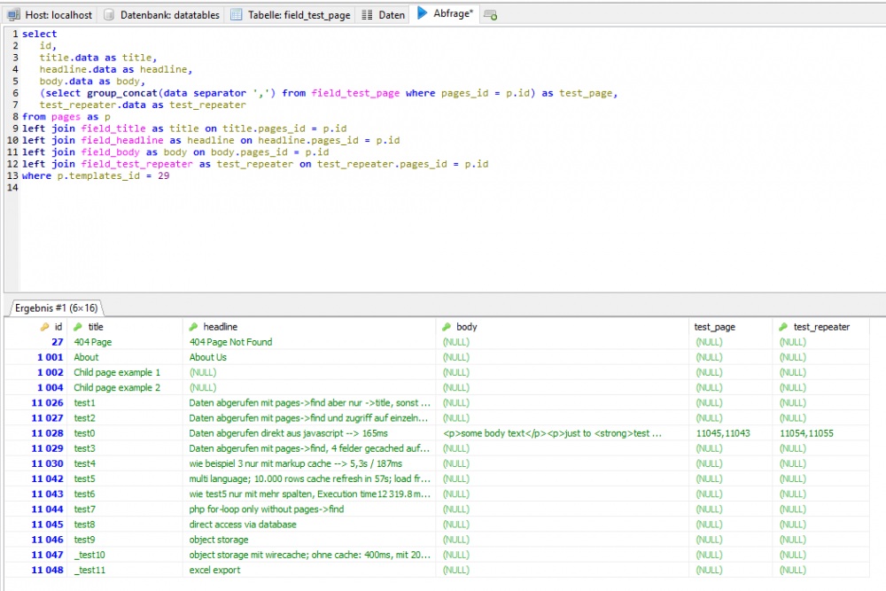Select the row with id 11 028
Viewport: 886px width, 591px height.
pos(48,433)
